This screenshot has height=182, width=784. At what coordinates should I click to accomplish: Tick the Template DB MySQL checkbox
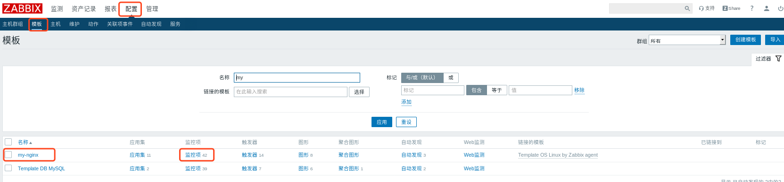[8, 168]
